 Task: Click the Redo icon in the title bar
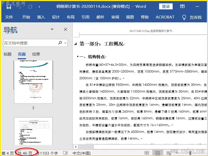30,6
